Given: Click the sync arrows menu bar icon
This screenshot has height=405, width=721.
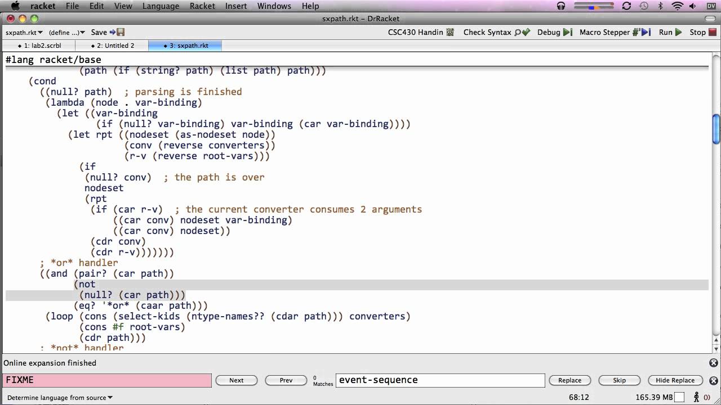Looking at the screenshot, I should point(626,6).
